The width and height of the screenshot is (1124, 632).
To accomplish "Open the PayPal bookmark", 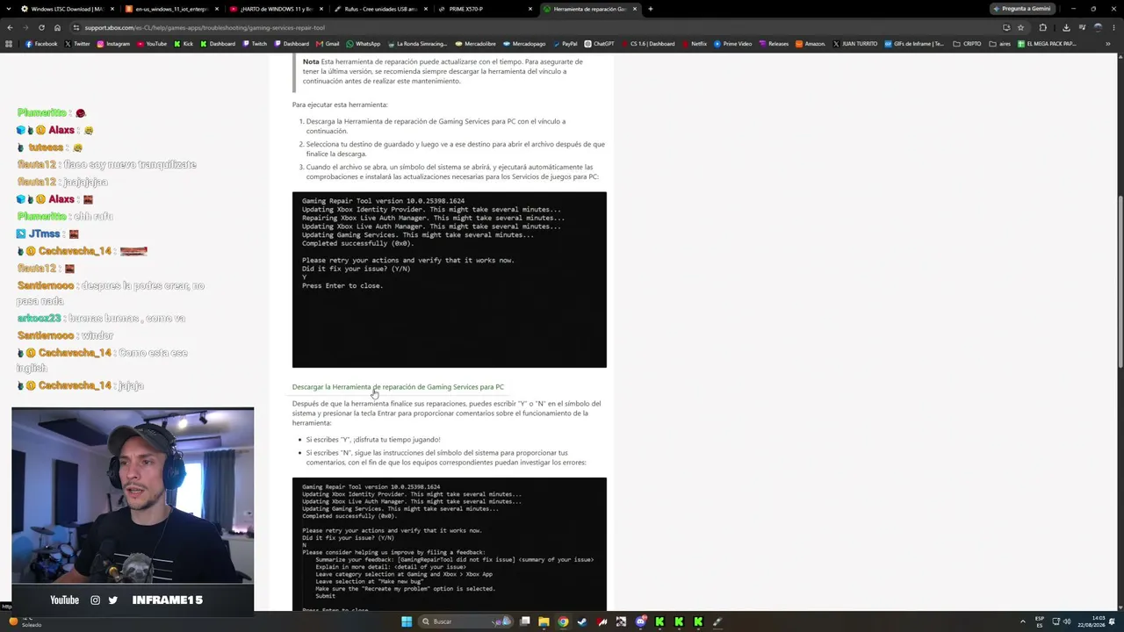I will click(565, 44).
